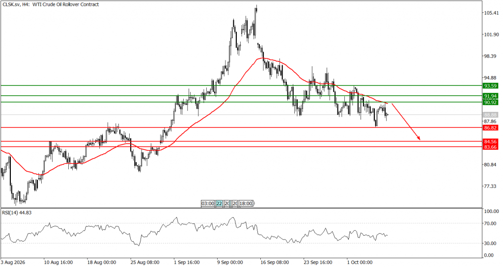
Task: Select the highlighted 22 event marker
Action: [x=219, y=204]
